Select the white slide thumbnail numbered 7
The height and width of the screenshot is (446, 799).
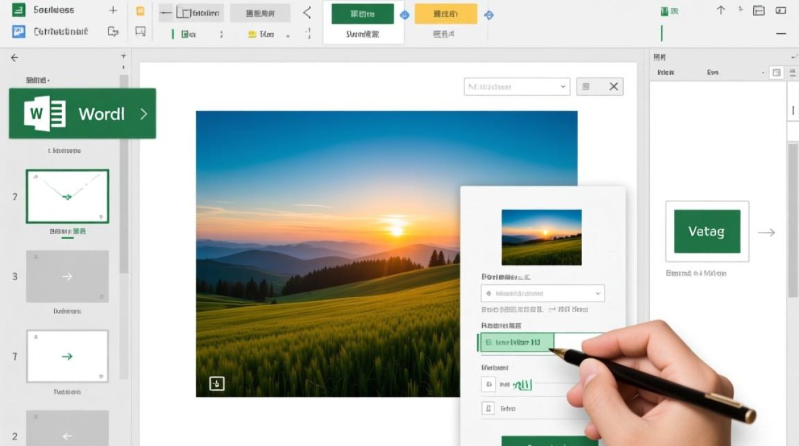(x=67, y=356)
